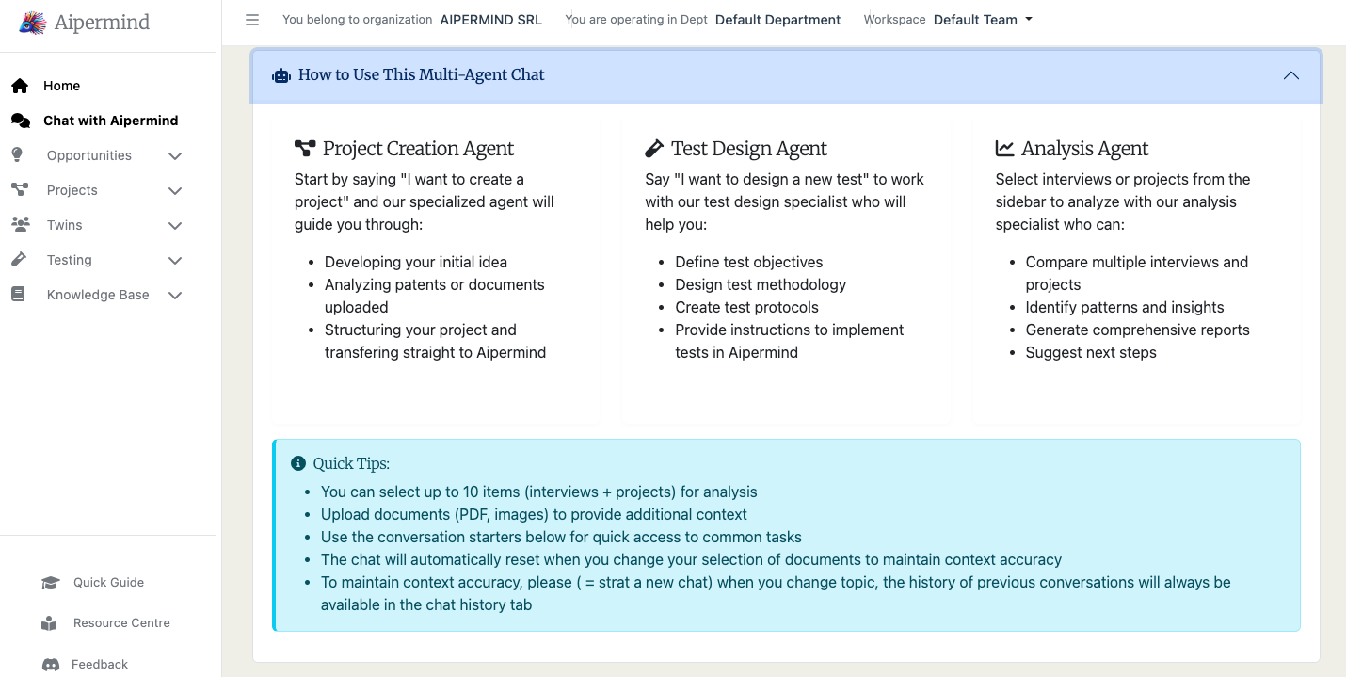This screenshot has height=677, width=1346.
Task: Collapse the How to Use panel
Action: point(1290,75)
